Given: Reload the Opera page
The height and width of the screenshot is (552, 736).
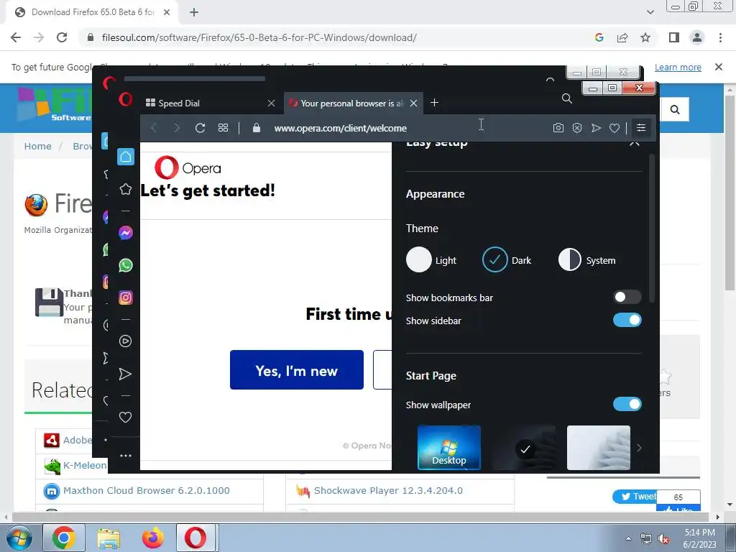Looking at the screenshot, I should (200, 128).
